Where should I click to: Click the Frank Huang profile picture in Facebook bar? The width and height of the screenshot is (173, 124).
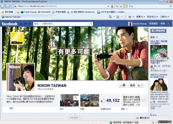[130, 24]
